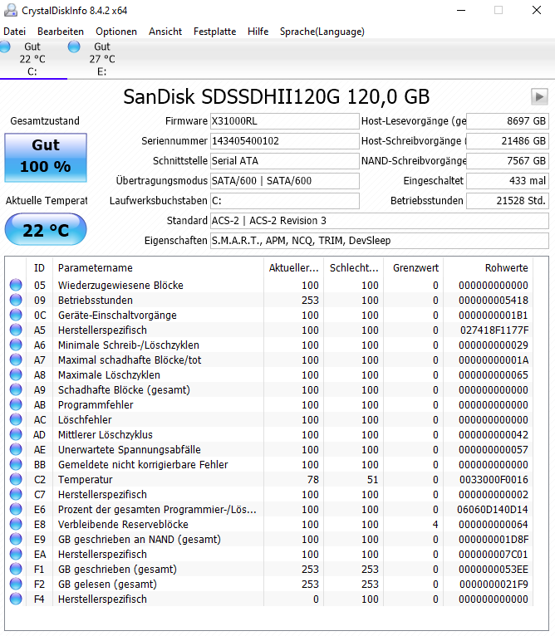Switch to the C: drive tab
555x636 pixels.
[33, 59]
